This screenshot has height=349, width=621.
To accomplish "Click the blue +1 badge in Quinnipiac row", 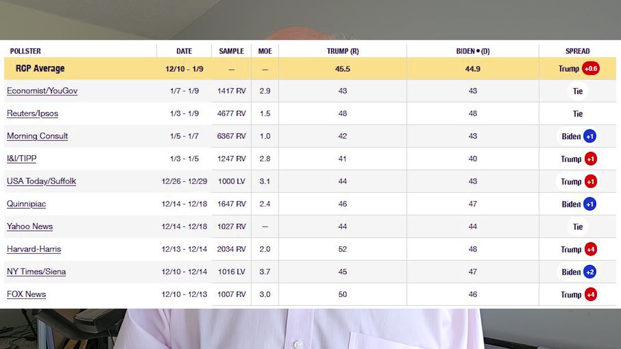I will coord(590,204).
